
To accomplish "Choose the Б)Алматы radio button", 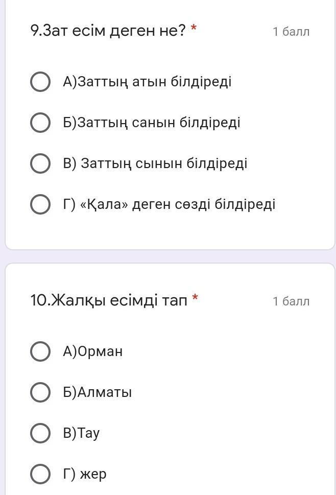I will pyautogui.click(x=40, y=392).
